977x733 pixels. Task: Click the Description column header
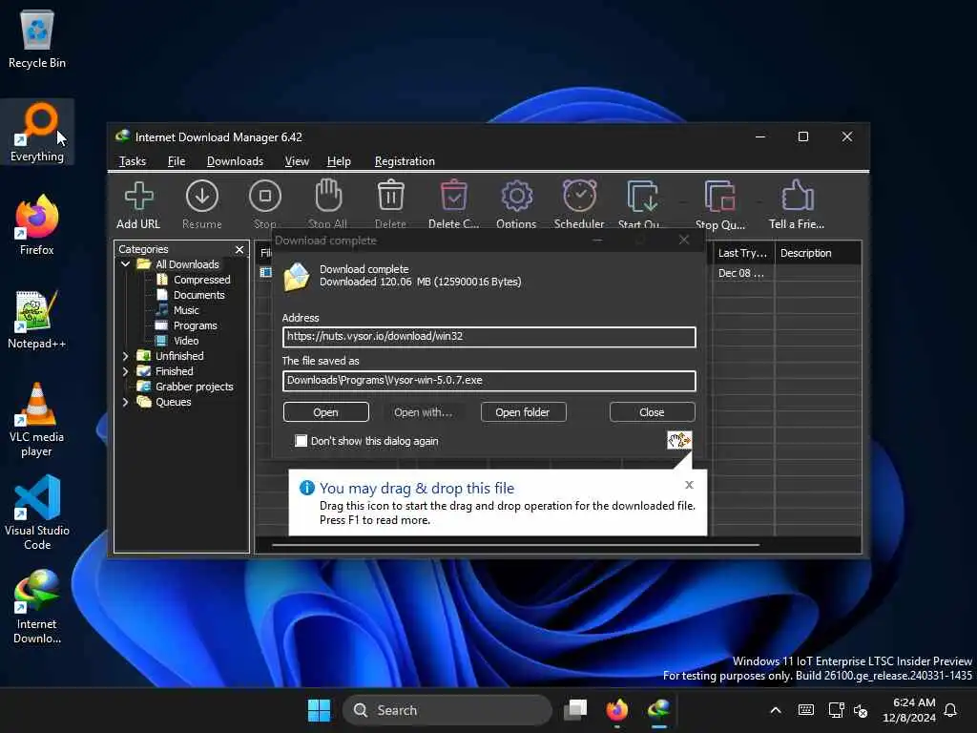(x=818, y=253)
